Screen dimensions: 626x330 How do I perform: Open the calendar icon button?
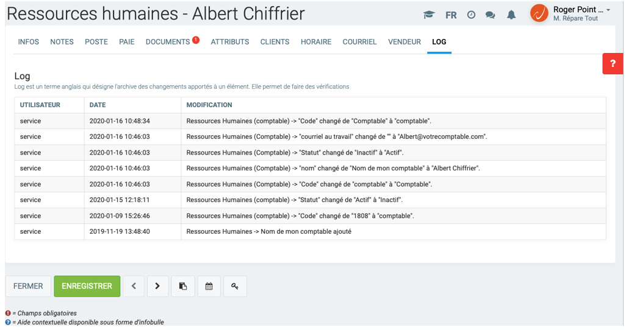pos(209,286)
